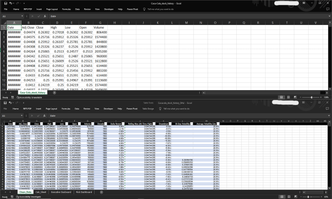
Task: Click zoom out minus in bottom status bar
Action: pyautogui.click(x=300, y=197)
